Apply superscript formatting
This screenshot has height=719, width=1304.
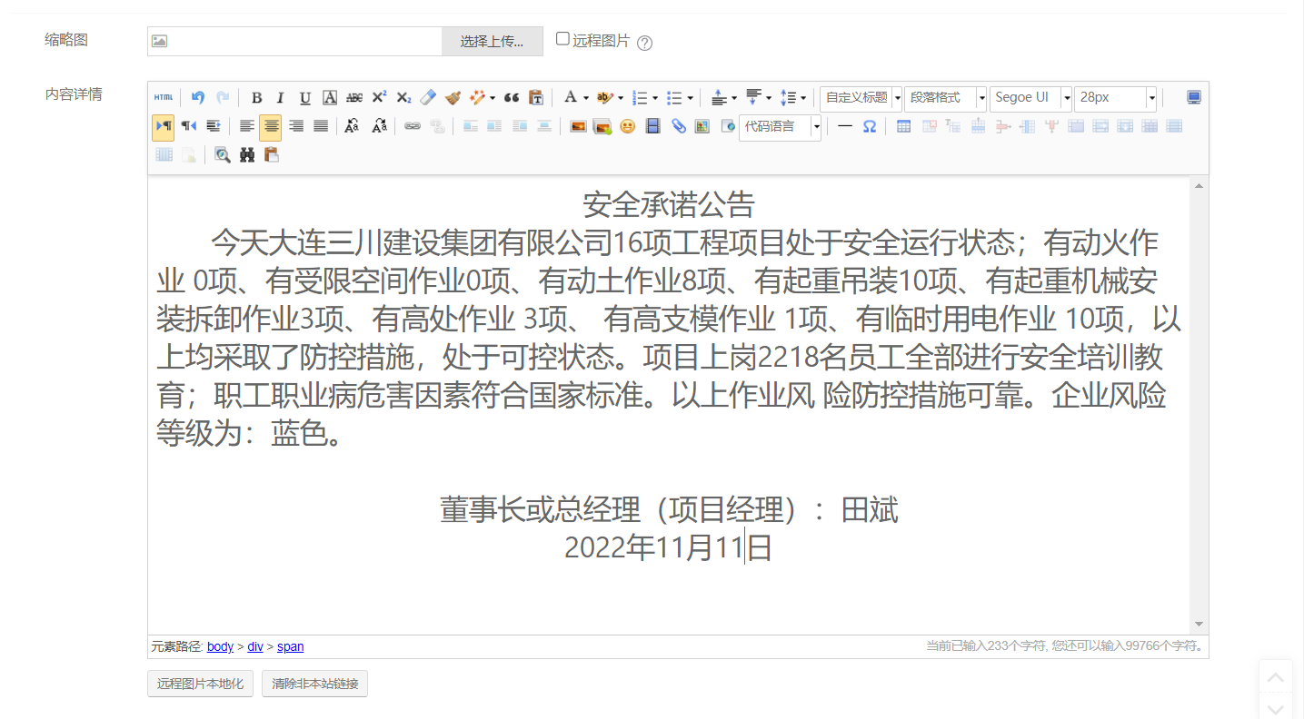point(380,98)
